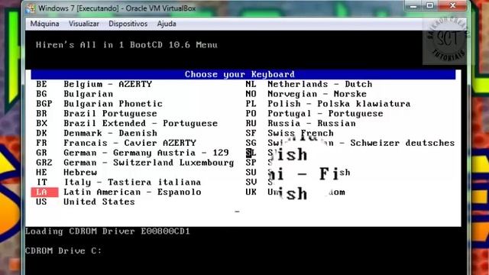This screenshot has width=489, height=275.
Task: Click the VirtualBox window title icon
Action: point(31,8)
